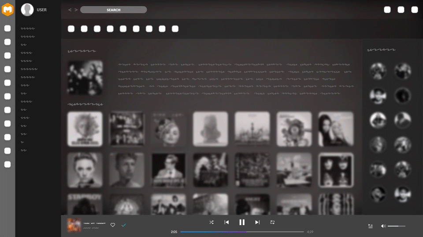Screen dimensions: 423x237
Task: Click the first icon in far-left sidebar
Action: 7,29
